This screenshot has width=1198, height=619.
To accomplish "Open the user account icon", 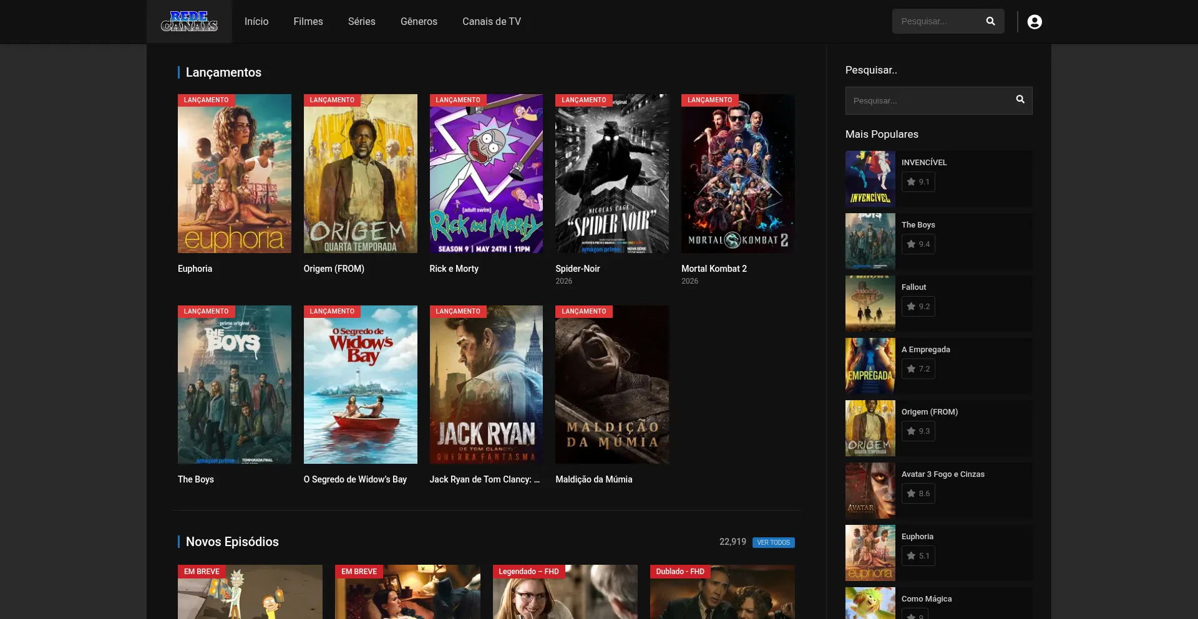I will (1035, 22).
